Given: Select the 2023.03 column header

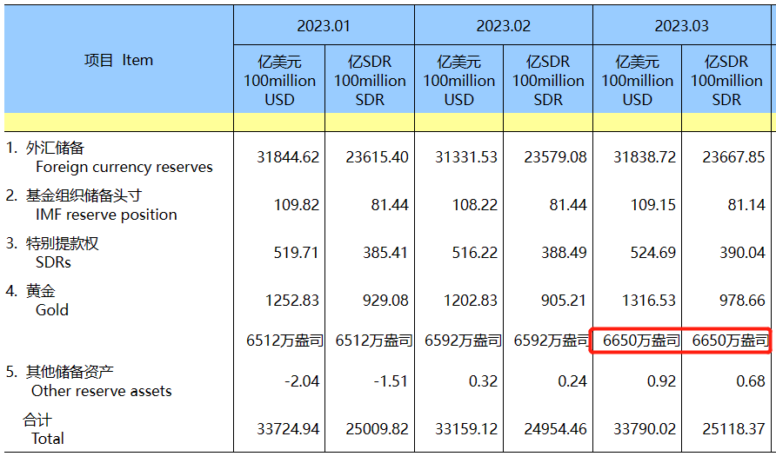Looking at the screenshot, I should pyautogui.click(x=681, y=26).
